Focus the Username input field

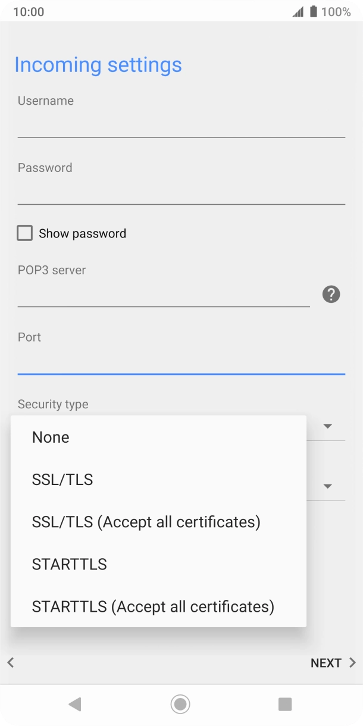pos(181,126)
